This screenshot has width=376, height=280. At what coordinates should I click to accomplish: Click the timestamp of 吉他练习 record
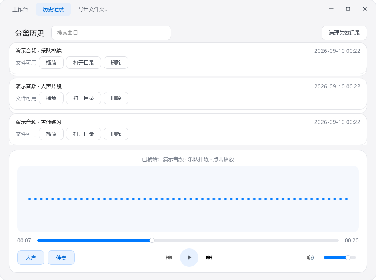click(337, 122)
